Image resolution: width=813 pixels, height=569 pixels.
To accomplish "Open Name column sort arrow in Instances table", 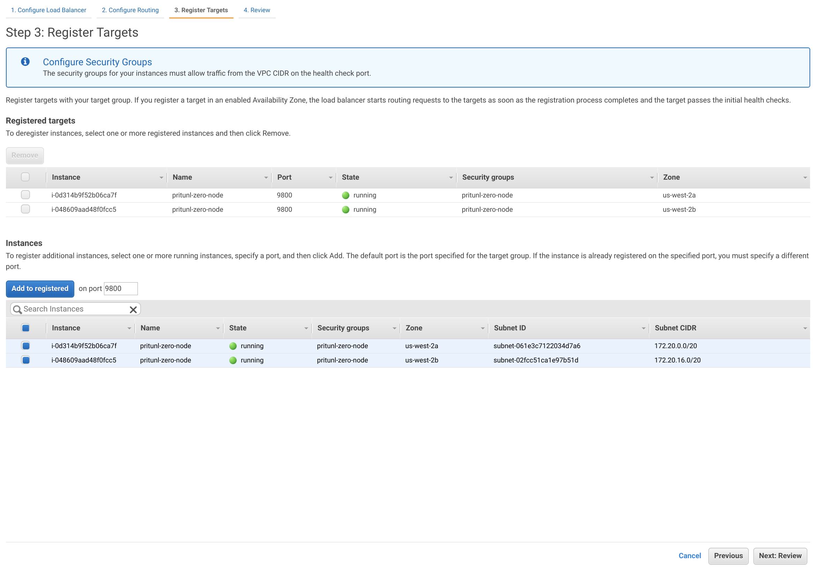I will (218, 329).
